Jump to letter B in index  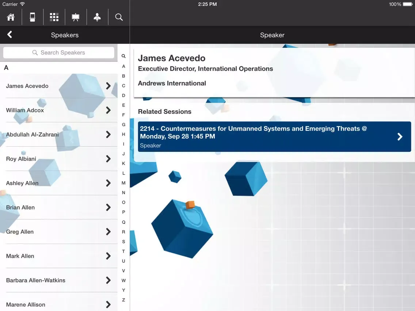coord(123,76)
